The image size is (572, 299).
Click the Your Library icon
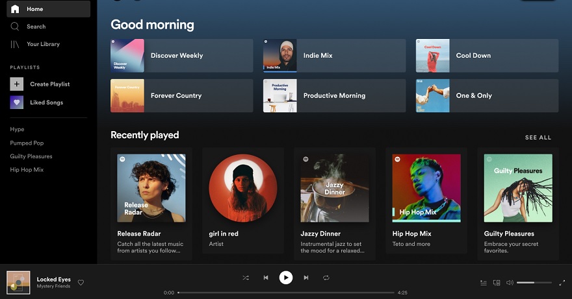tap(14, 44)
